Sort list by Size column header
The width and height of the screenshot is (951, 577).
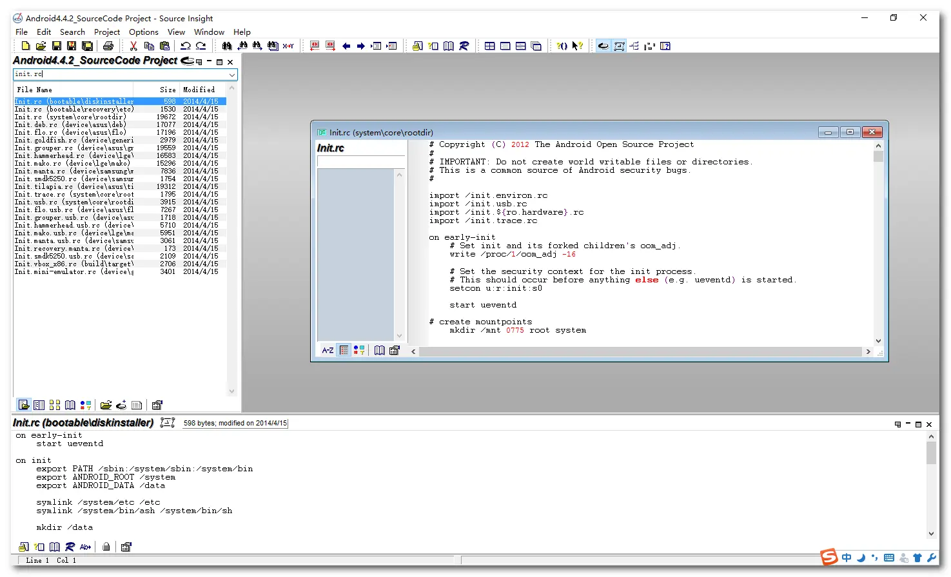point(157,90)
